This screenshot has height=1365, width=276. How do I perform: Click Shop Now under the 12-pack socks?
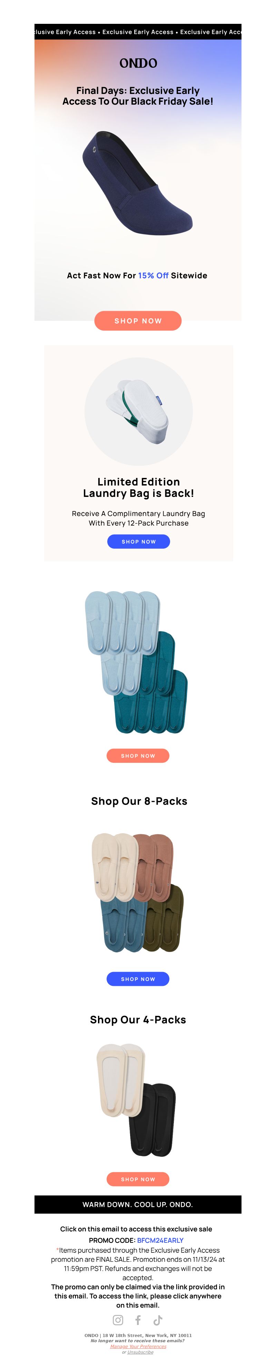click(138, 756)
